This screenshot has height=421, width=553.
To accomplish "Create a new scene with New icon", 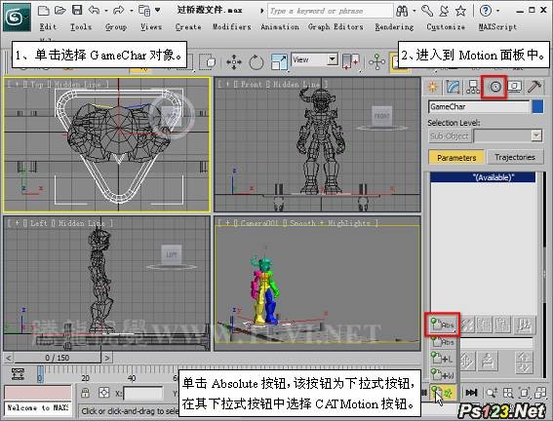I will pyautogui.click(x=43, y=10).
